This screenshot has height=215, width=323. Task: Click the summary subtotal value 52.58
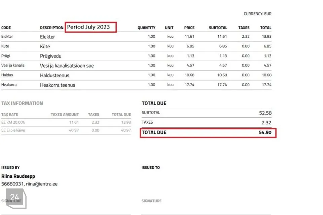point(265,113)
